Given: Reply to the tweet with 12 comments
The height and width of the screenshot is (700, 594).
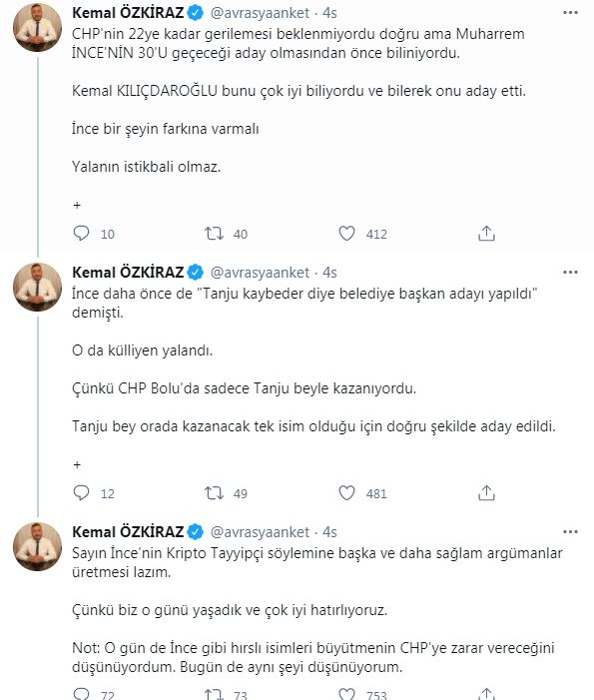Looking at the screenshot, I should coord(81,493).
